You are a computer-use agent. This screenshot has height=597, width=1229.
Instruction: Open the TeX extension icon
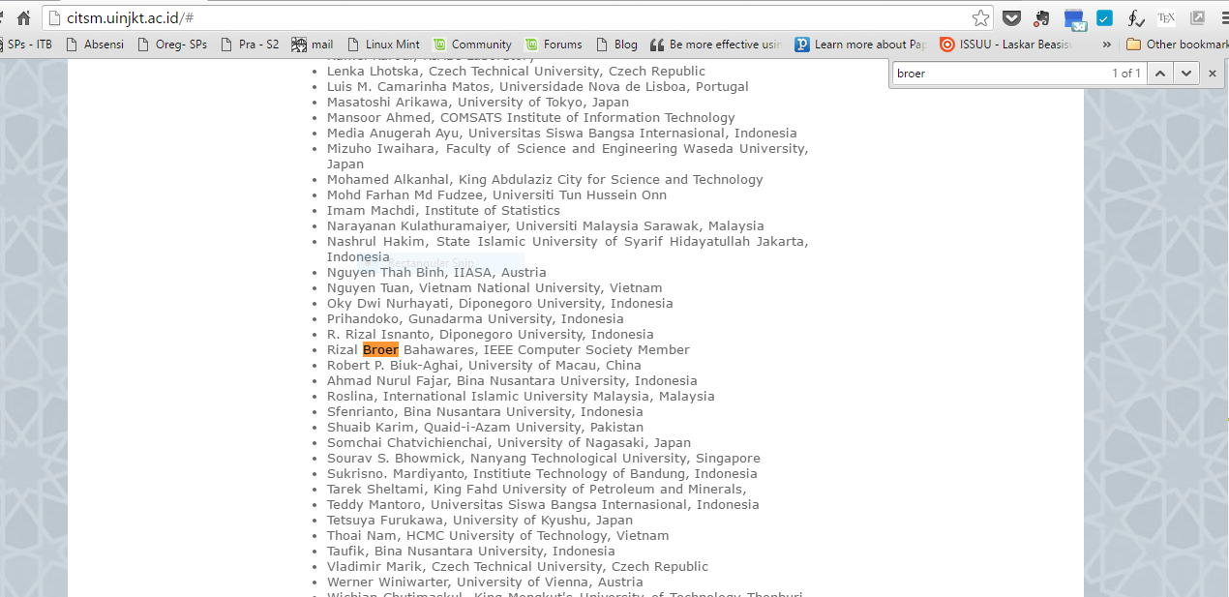pyautogui.click(x=1166, y=17)
